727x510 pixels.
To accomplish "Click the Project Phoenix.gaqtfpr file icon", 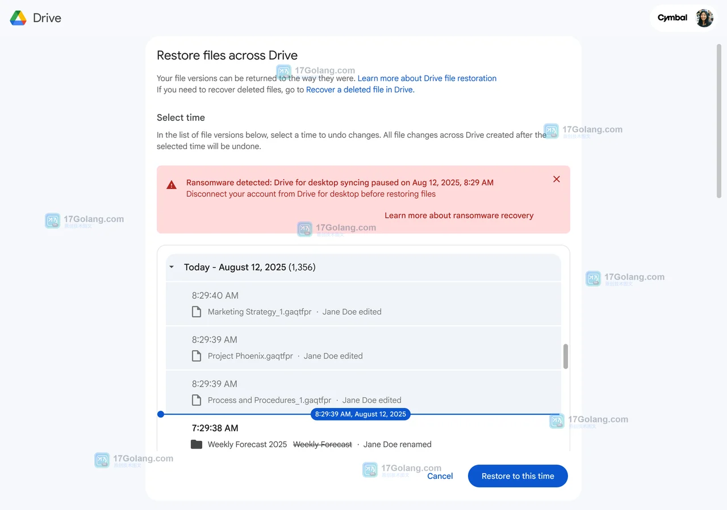I will [197, 356].
